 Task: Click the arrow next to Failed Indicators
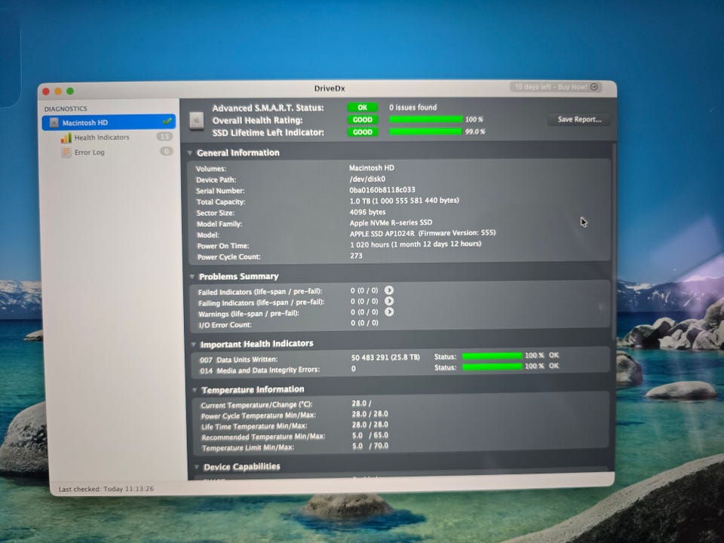click(389, 290)
